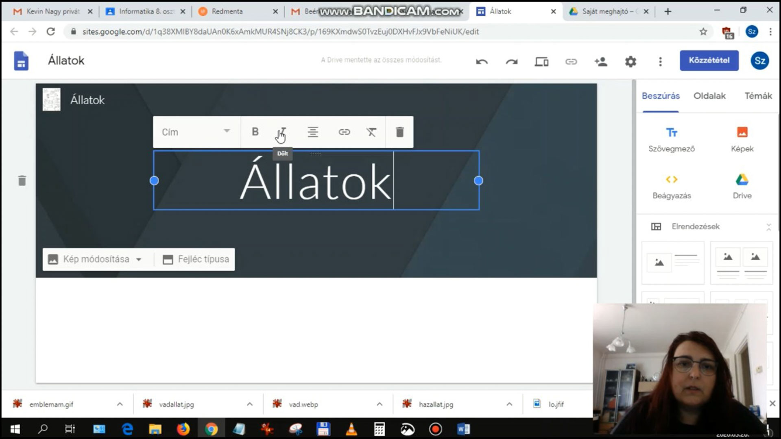Click Fejléc típusa button
This screenshot has width=781, height=439.
point(196,259)
